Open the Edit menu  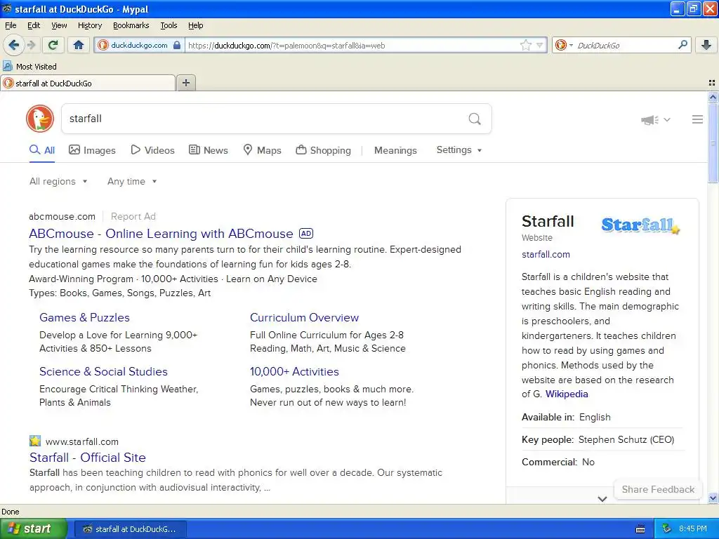tap(34, 25)
